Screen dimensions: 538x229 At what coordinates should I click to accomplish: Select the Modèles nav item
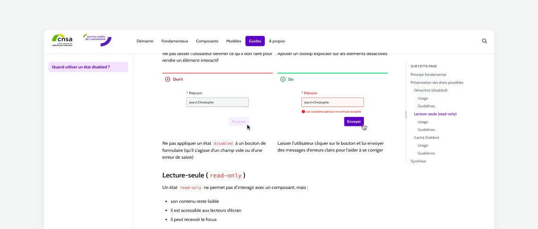click(234, 41)
